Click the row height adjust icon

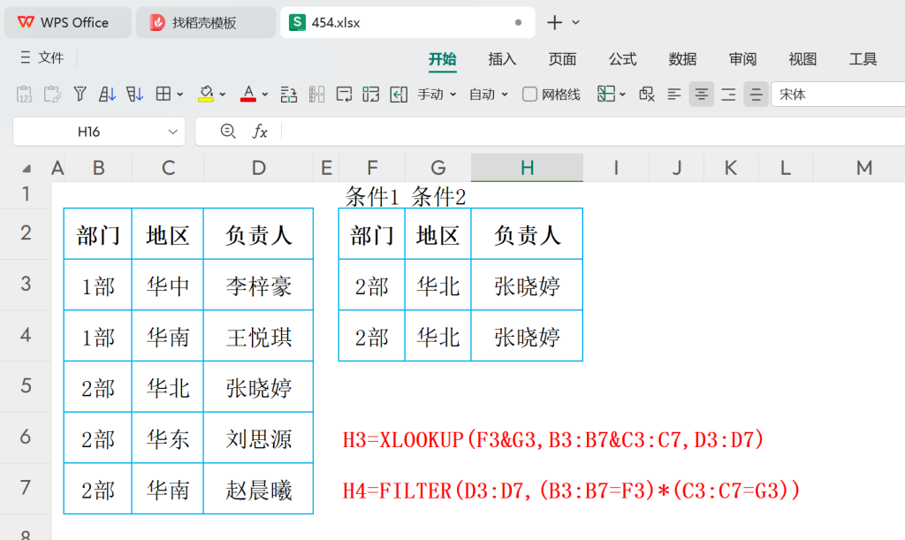tap(289, 94)
